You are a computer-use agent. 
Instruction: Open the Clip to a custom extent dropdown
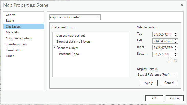pyautogui.click(x=75, y=17)
